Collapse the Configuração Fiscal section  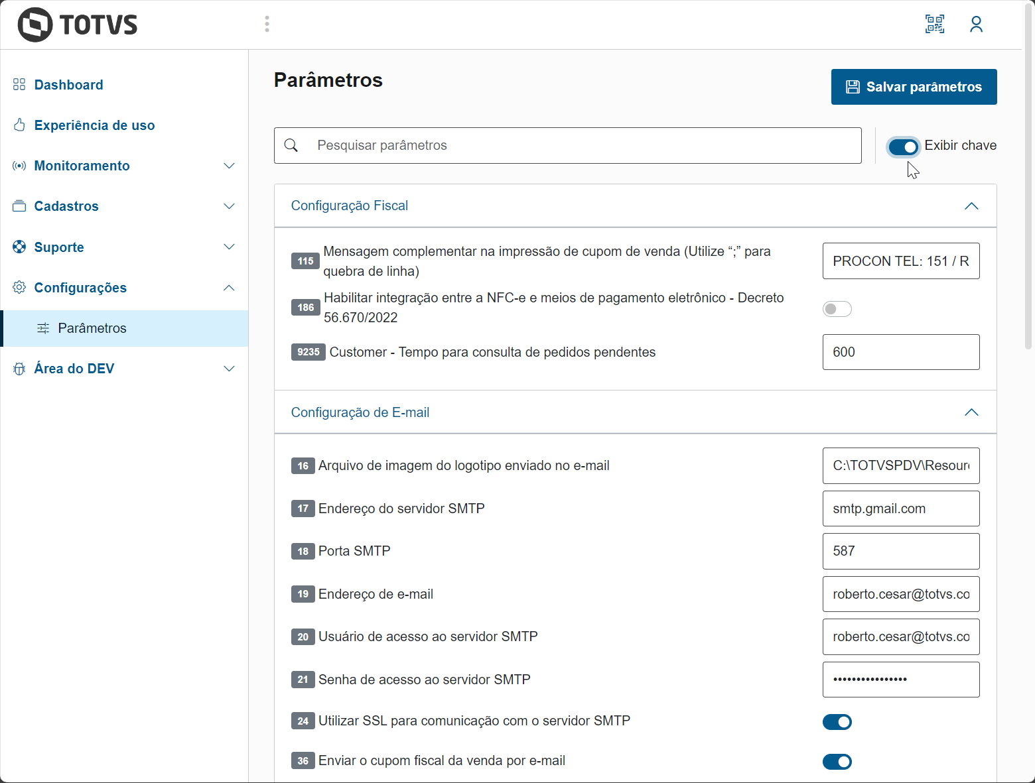click(x=971, y=206)
